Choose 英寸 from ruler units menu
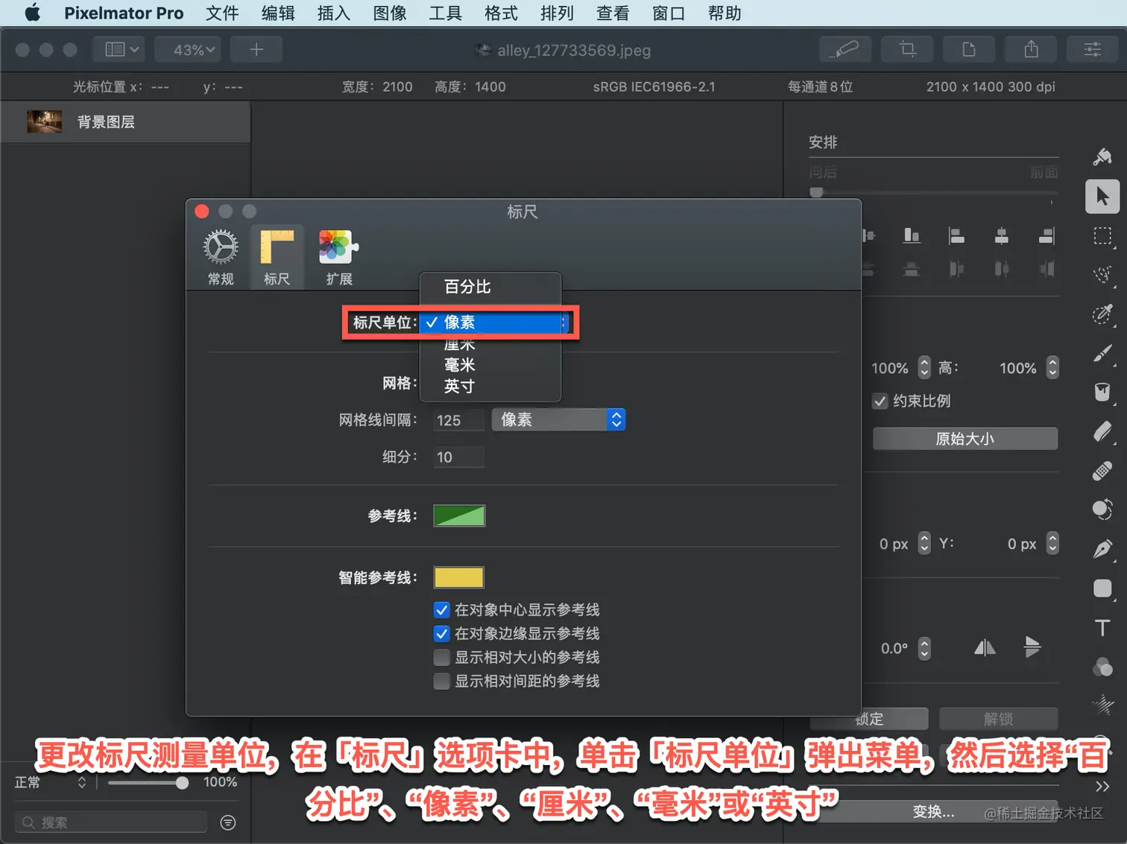 coord(490,386)
